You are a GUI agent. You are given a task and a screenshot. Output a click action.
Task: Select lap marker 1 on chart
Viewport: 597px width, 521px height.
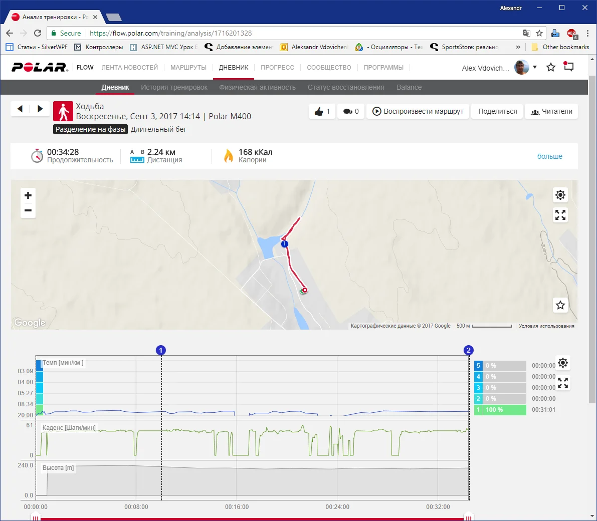(161, 350)
